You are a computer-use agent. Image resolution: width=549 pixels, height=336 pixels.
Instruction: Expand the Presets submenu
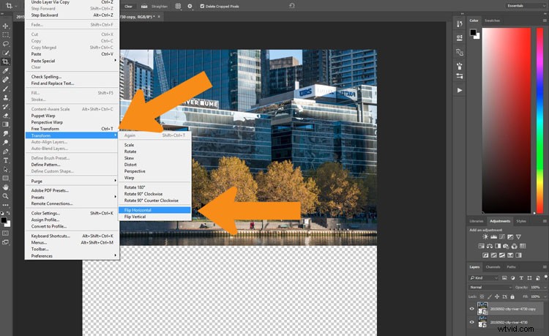(x=72, y=197)
